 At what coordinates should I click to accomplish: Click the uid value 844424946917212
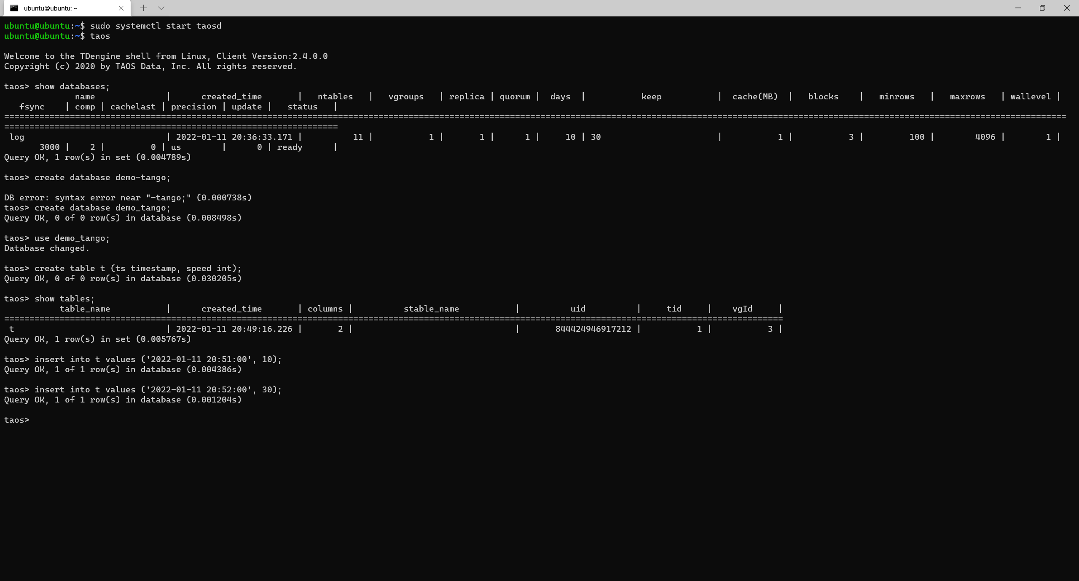pyautogui.click(x=593, y=329)
